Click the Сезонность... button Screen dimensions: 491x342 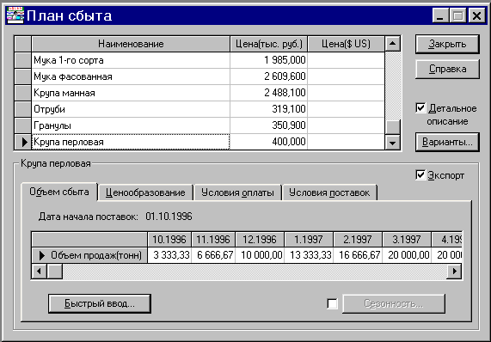[x=394, y=303]
